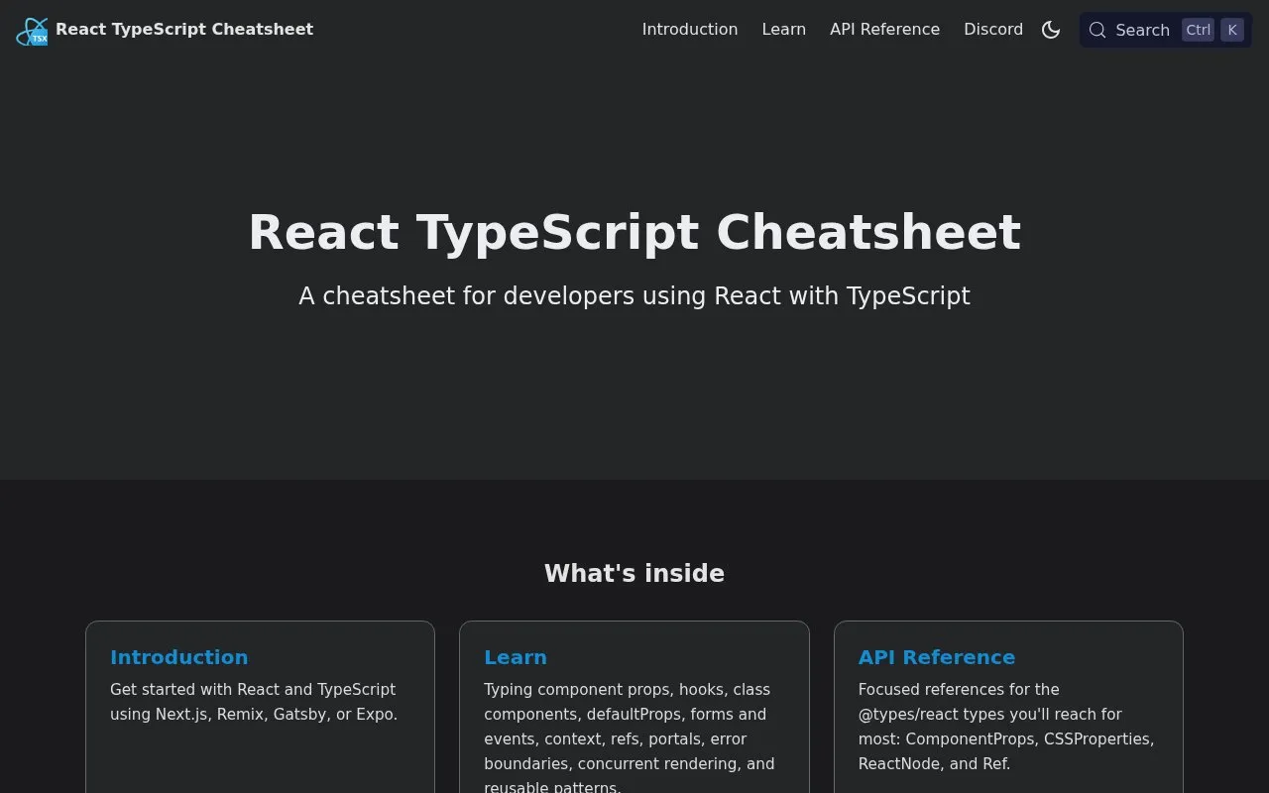Click the What's inside heading

pyautogui.click(x=634, y=574)
